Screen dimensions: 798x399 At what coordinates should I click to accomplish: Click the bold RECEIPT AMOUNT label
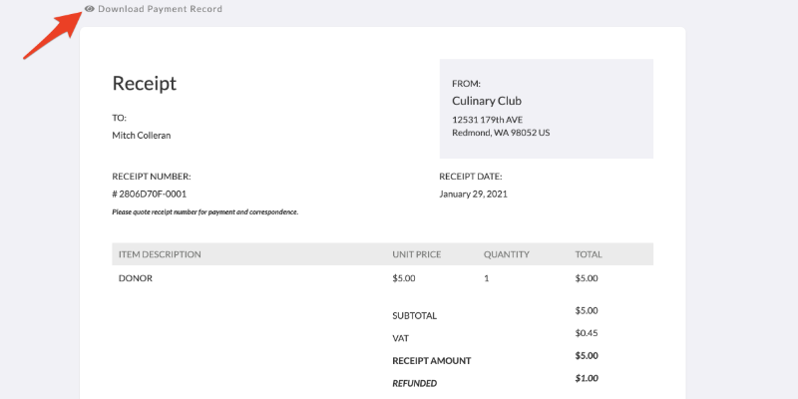[432, 361]
